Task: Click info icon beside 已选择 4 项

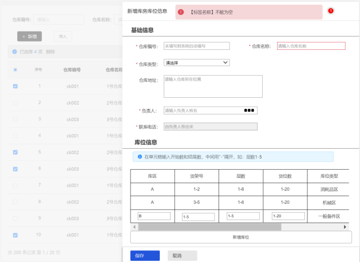Action: 14,51
